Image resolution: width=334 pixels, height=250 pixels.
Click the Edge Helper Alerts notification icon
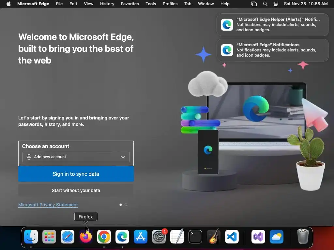click(227, 25)
